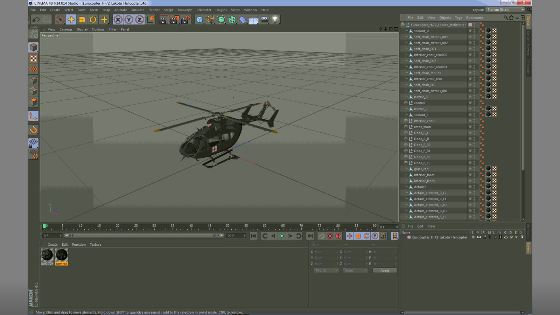Open the Character menu

204,10
